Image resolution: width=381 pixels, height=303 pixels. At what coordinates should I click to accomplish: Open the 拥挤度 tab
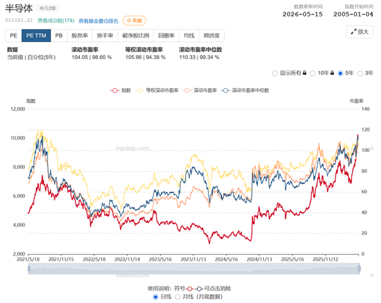pos(211,36)
